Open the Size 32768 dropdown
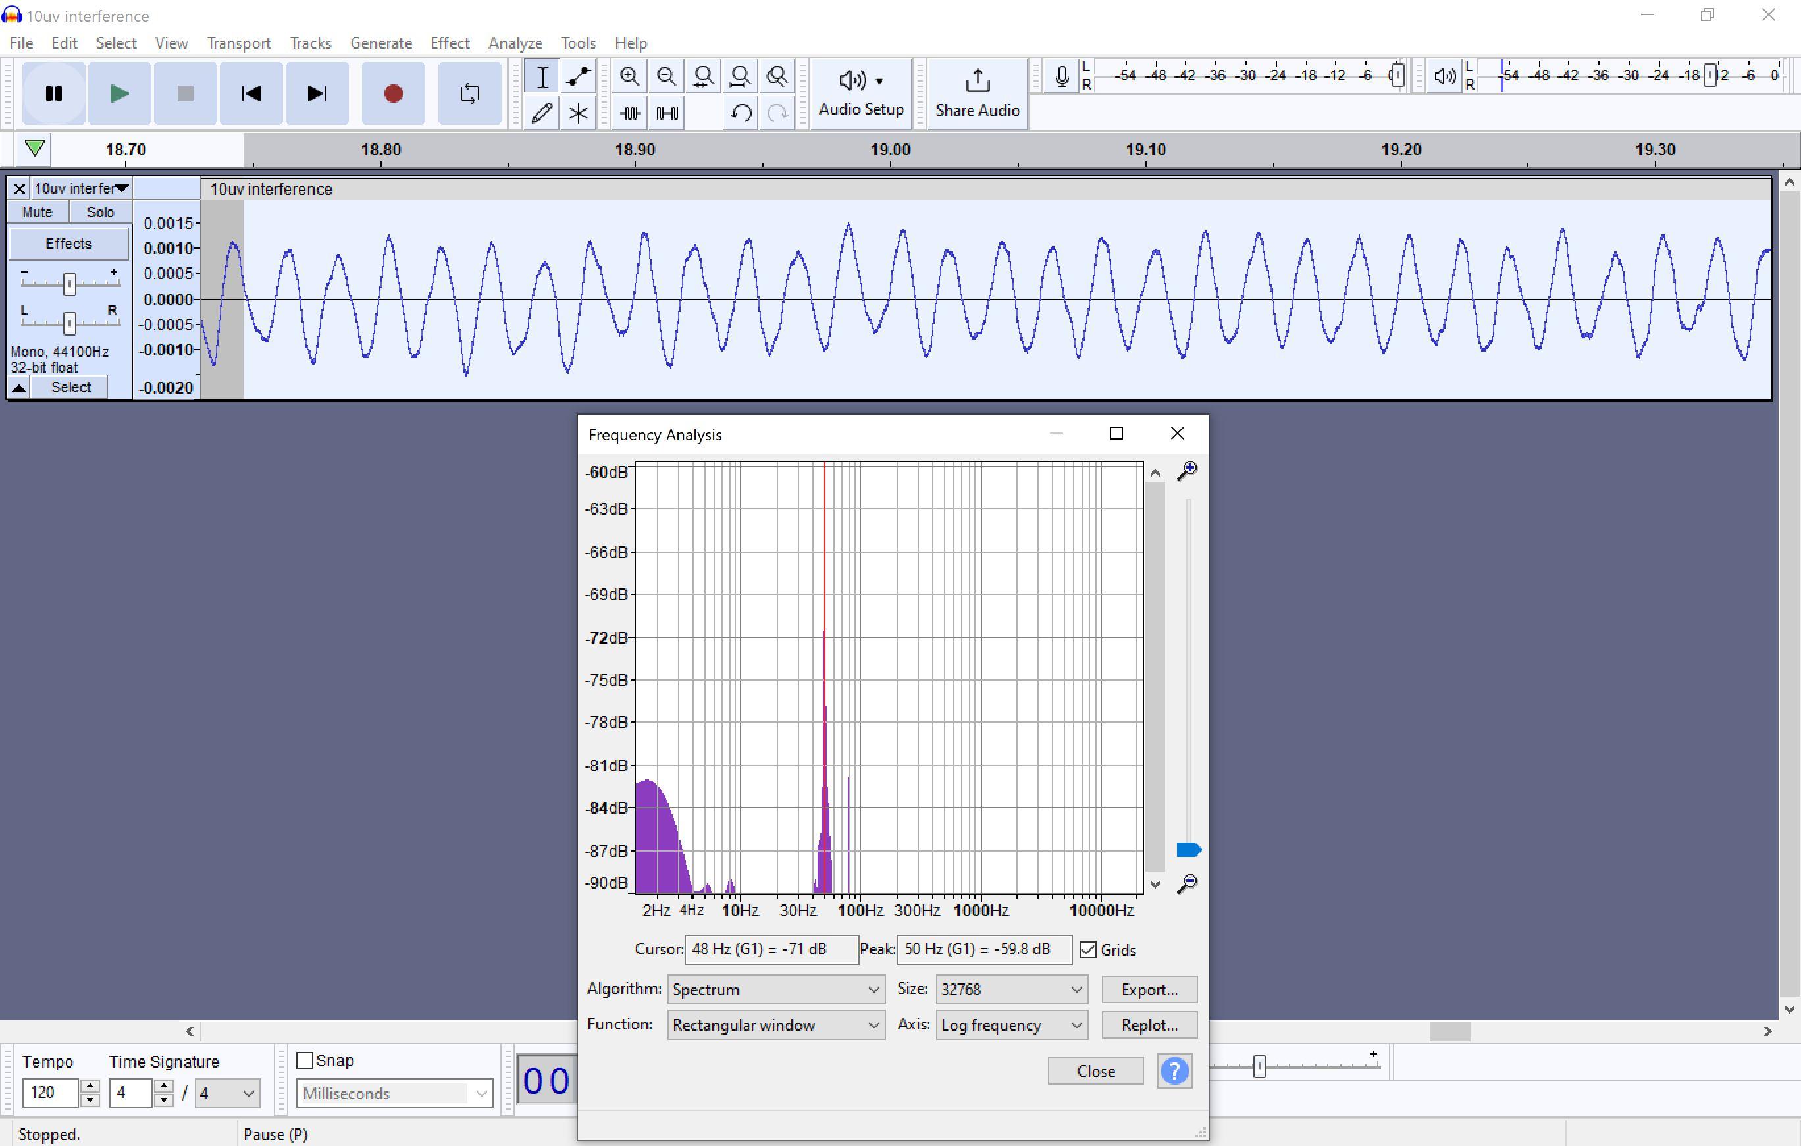 pyautogui.click(x=1011, y=989)
